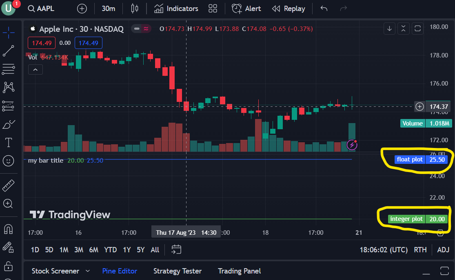455x280 pixels.
Task: Toggle stay in drawing mode
Action: click(9, 247)
